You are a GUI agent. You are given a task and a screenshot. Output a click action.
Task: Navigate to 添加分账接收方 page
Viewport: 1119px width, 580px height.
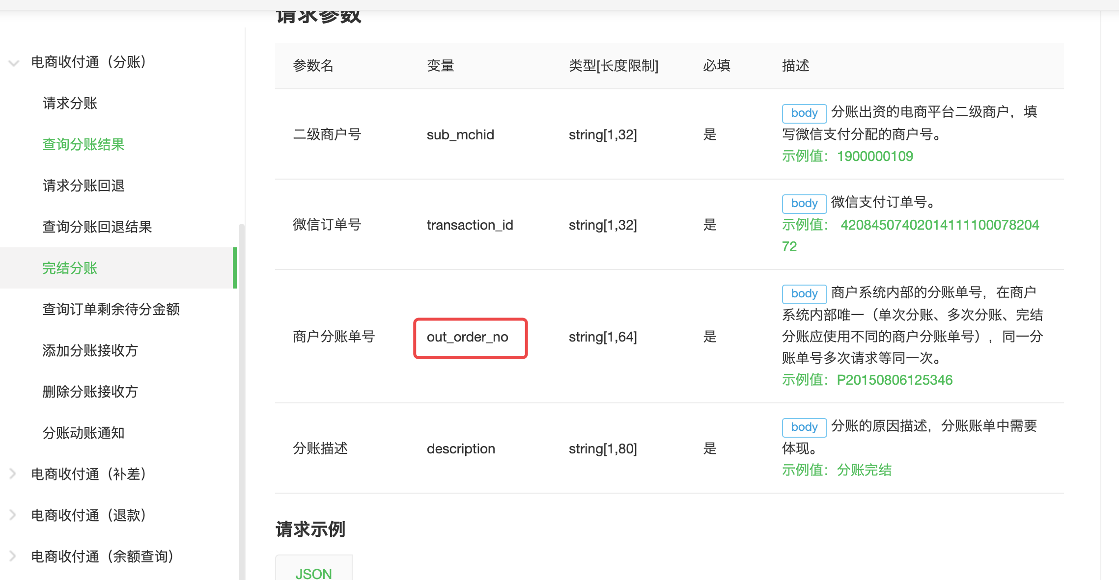pos(90,350)
